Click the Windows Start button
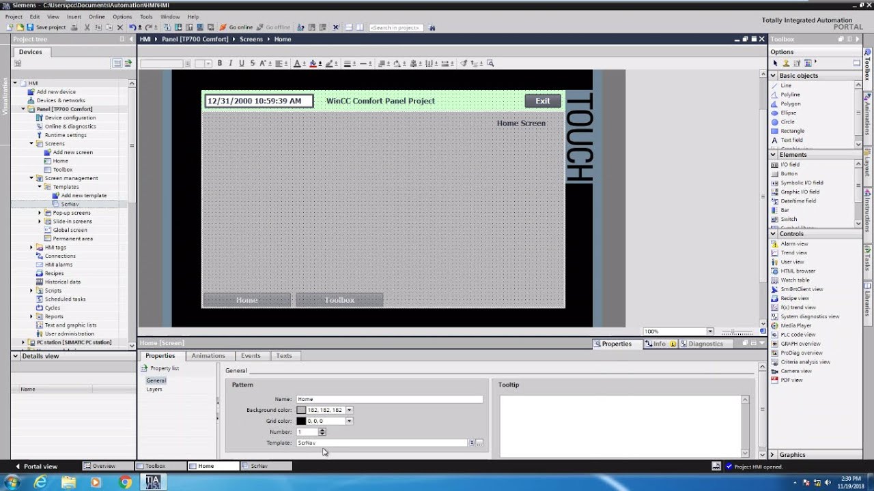874x491 pixels. (x=12, y=482)
